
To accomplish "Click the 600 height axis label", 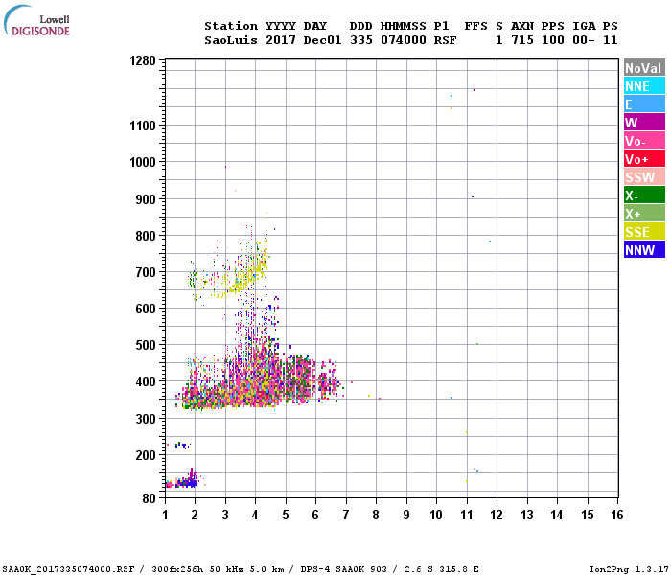I will [146, 309].
